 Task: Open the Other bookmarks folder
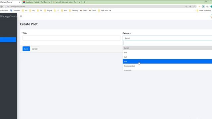click(204, 11)
